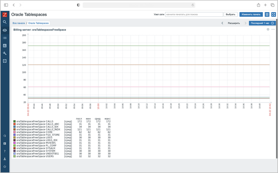Open Configuration wrench icon in sidebar
The width and height of the screenshot is (278, 173).
coord(5,53)
